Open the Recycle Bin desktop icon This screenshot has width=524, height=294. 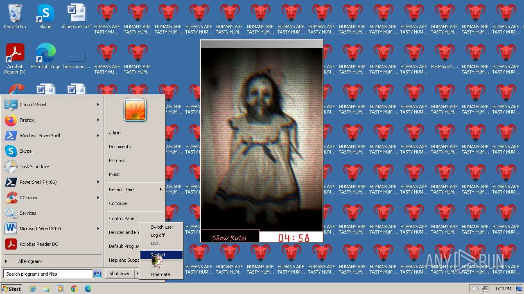click(x=15, y=16)
